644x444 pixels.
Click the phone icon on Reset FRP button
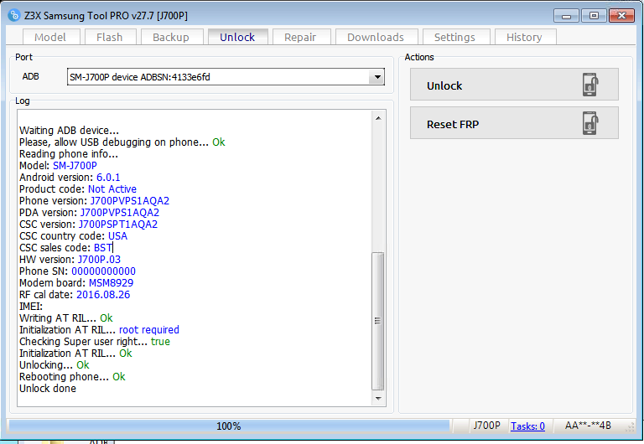click(x=590, y=123)
